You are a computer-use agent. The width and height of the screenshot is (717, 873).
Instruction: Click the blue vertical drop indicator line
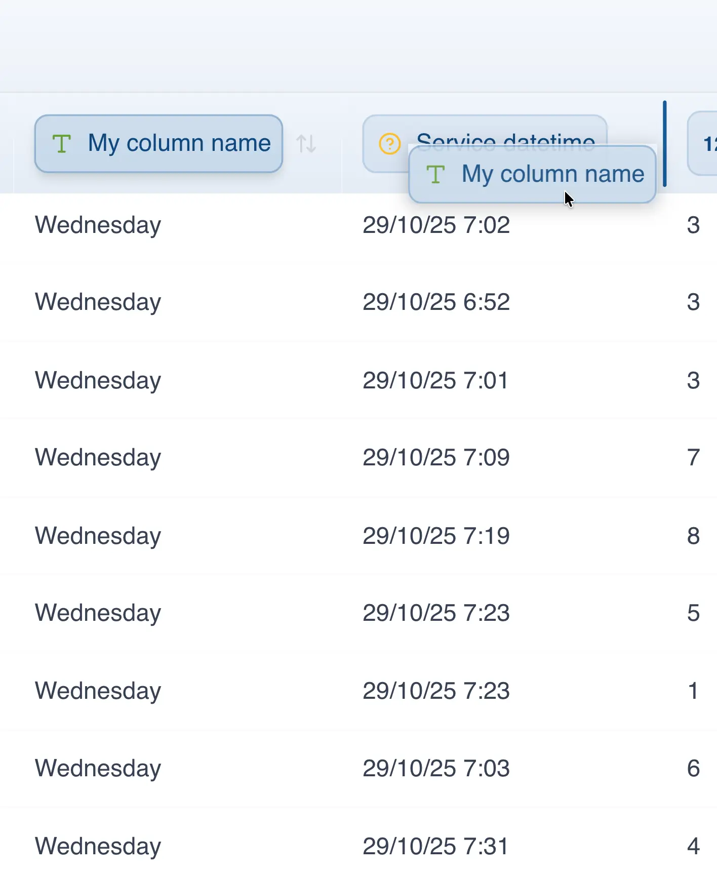click(x=664, y=144)
